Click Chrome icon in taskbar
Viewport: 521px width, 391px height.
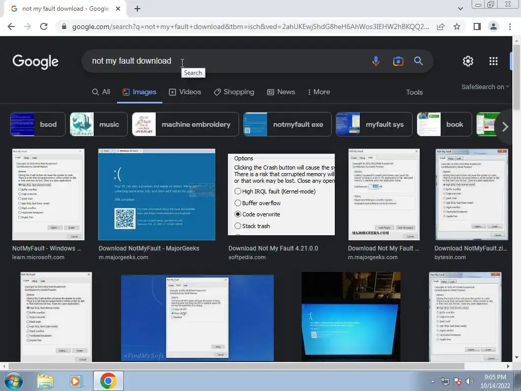[x=108, y=381]
